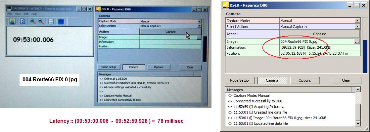The height and width of the screenshot is (132, 370).
Task: Click empty Information field in photographed DSLR window
Action: tap(170, 42)
